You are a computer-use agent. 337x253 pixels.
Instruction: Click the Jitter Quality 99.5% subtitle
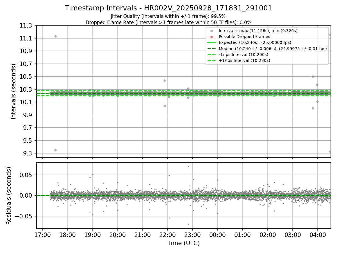168,16
